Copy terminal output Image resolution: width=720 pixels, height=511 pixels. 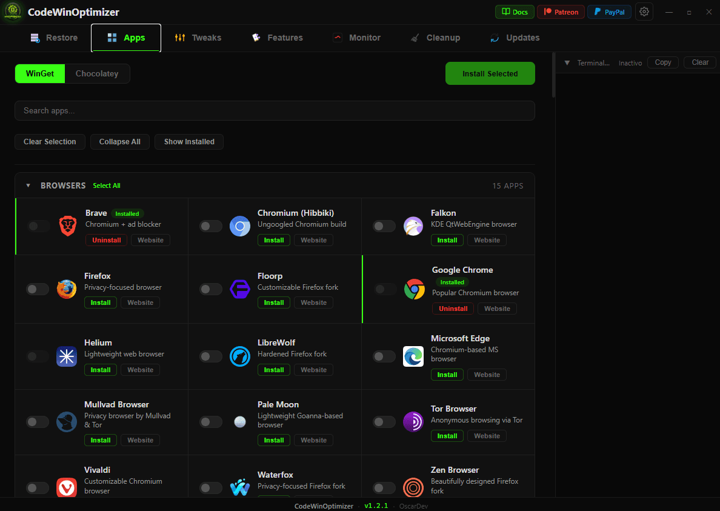662,62
